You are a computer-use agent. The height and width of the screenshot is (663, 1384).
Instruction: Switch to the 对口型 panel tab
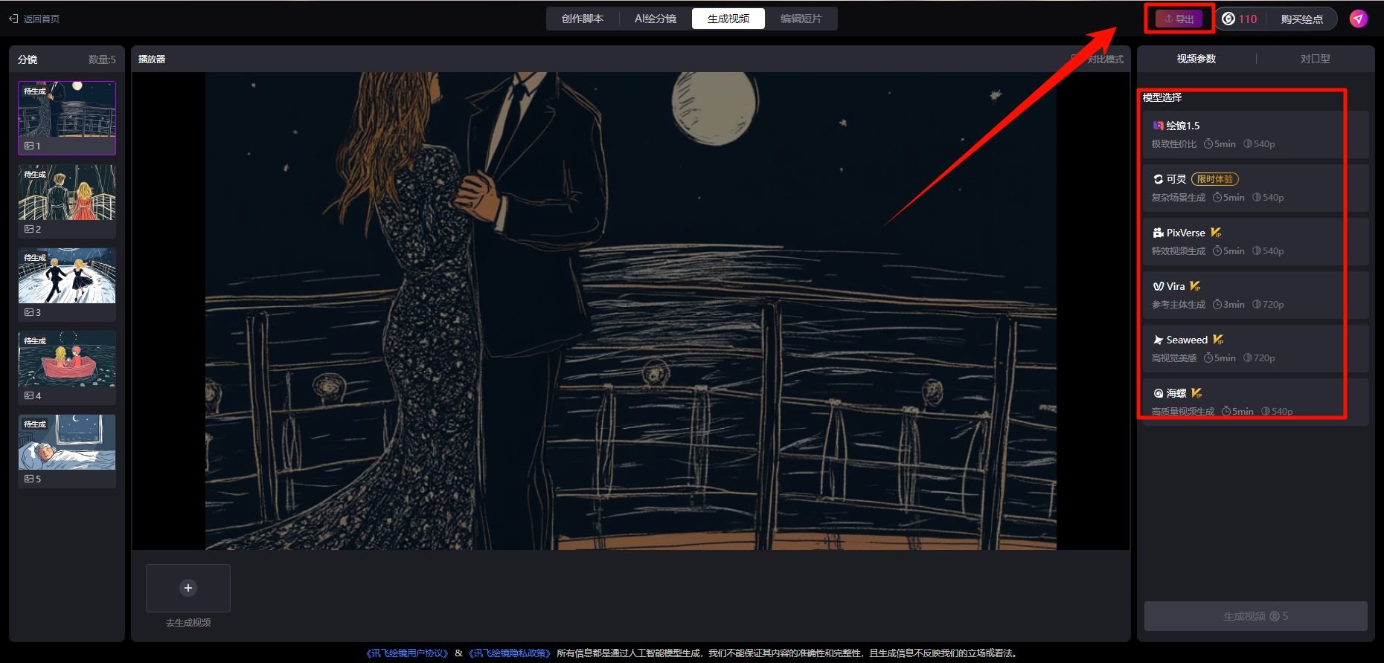(x=1315, y=59)
